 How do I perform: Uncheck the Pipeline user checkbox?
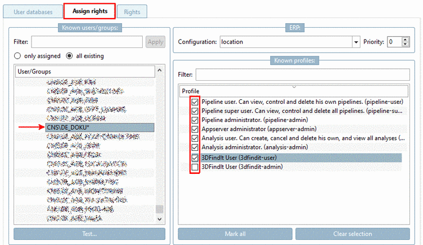point(195,102)
